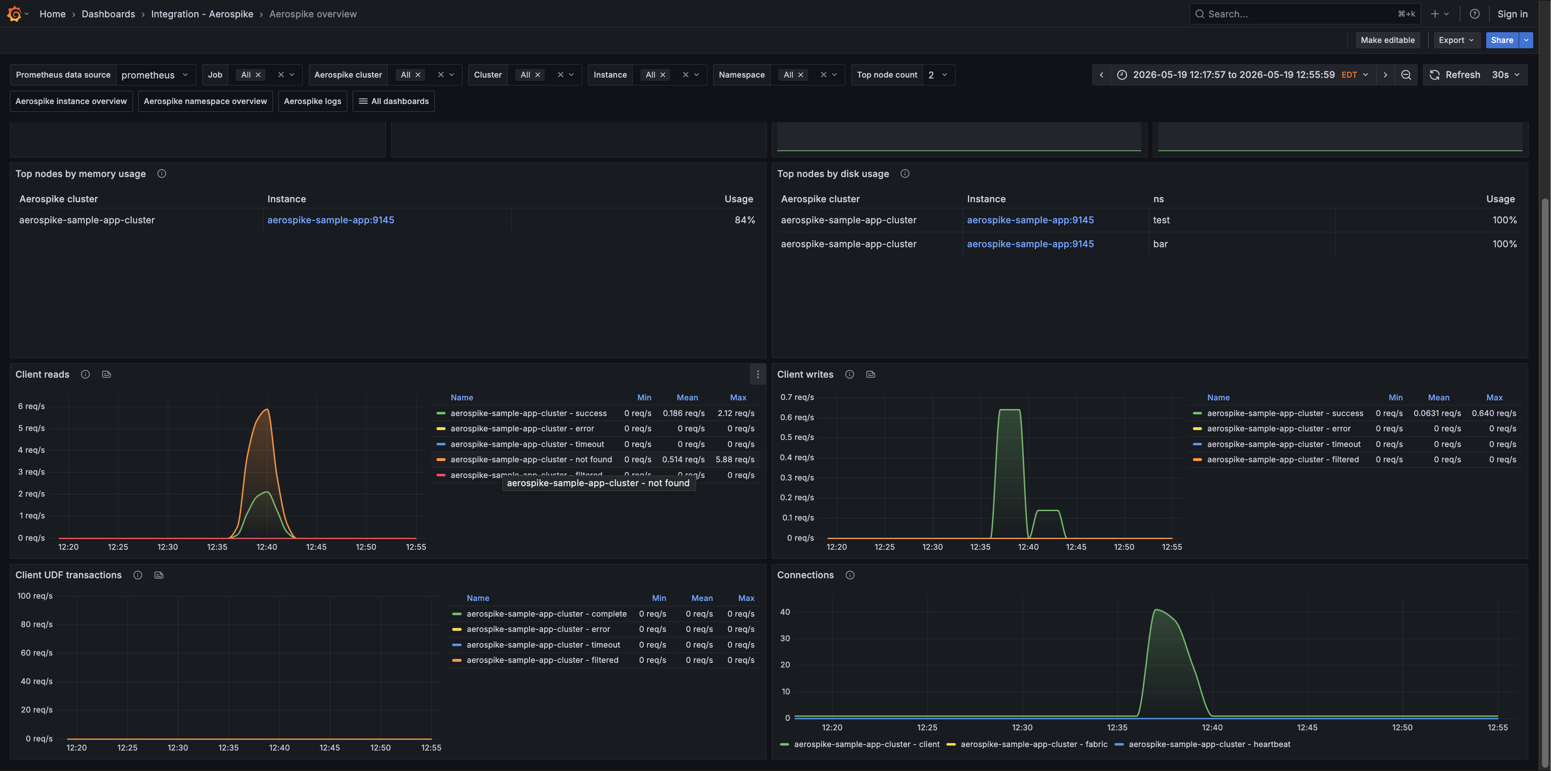This screenshot has width=1551, height=771.
Task: Remove the All tag from Job filter
Action: 258,75
